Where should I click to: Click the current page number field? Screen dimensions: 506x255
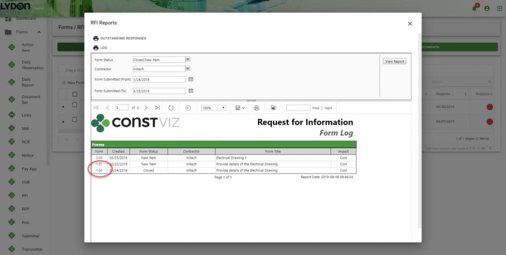[122, 108]
